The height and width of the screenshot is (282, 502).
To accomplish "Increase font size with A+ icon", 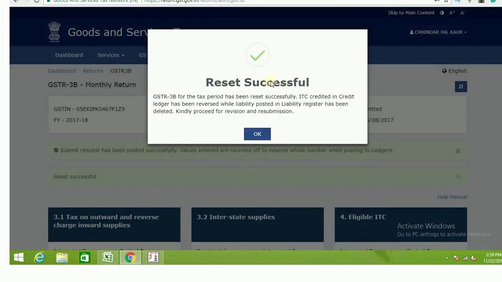I will coord(452,13).
